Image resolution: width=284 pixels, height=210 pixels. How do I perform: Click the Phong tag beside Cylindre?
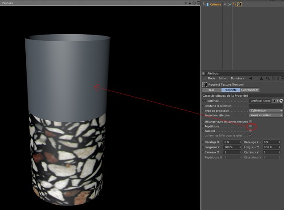(234, 4)
